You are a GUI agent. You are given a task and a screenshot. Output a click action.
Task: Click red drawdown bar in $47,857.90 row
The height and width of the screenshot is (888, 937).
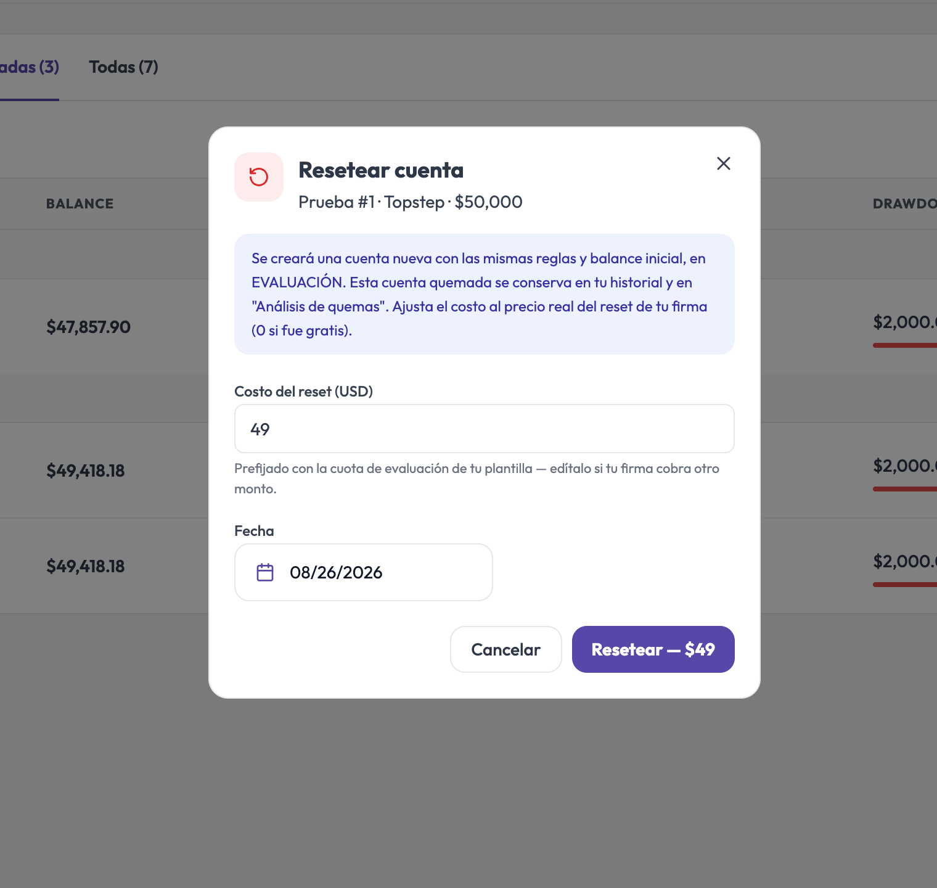tap(905, 345)
